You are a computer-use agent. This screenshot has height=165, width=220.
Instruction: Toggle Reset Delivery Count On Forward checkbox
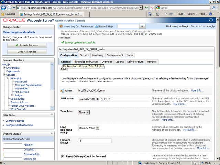62,156
